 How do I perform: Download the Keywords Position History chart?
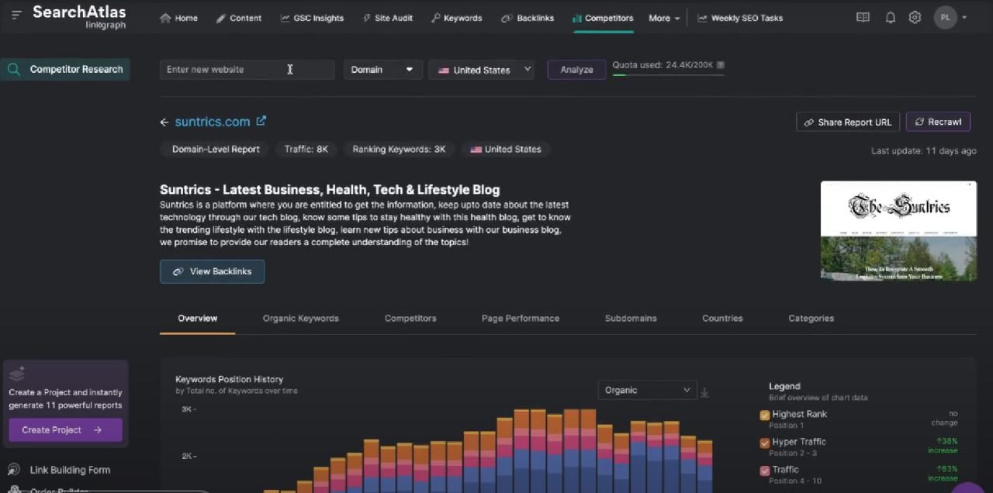tap(704, 392)
